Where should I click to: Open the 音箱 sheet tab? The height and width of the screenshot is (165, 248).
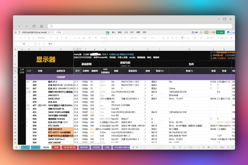click(x=107, y=147)
